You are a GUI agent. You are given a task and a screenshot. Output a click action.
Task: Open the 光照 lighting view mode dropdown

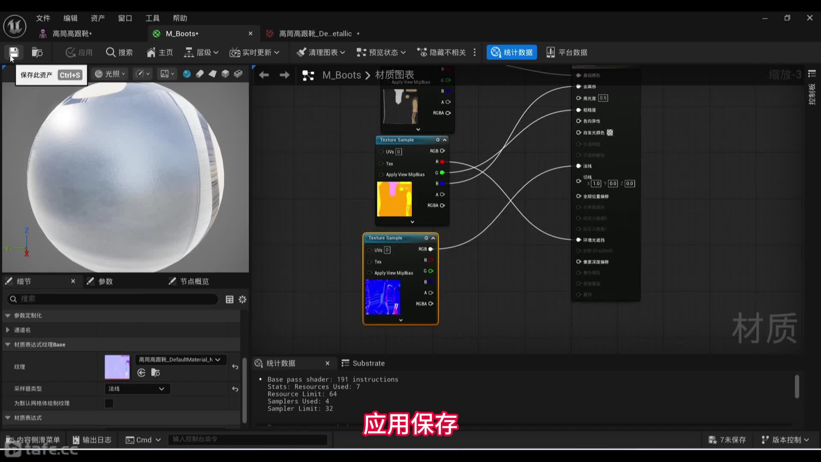(x=110, y=74)
